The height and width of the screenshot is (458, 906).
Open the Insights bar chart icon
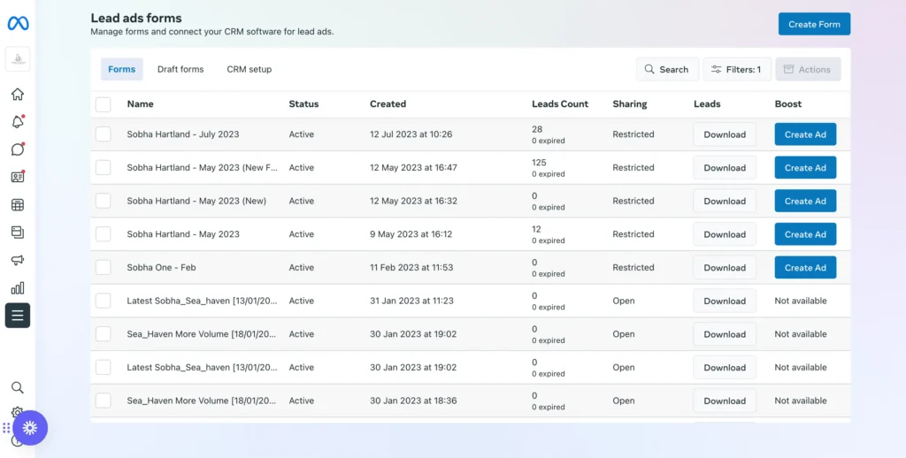coord(18,287)
